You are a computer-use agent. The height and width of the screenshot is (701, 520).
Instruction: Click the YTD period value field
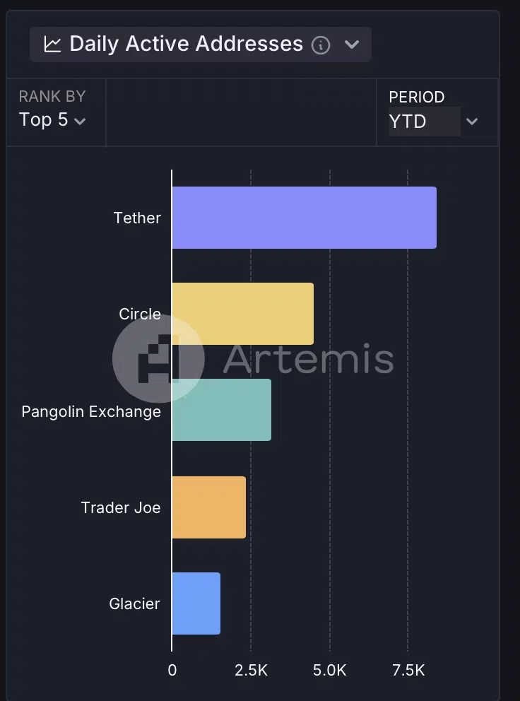[425, 121]
